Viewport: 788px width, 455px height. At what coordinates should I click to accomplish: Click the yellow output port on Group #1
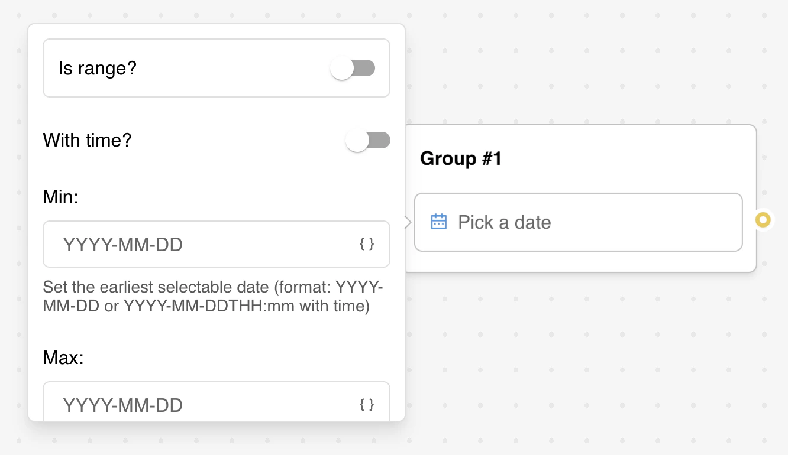pyautogui.click(x=763, y=219)
